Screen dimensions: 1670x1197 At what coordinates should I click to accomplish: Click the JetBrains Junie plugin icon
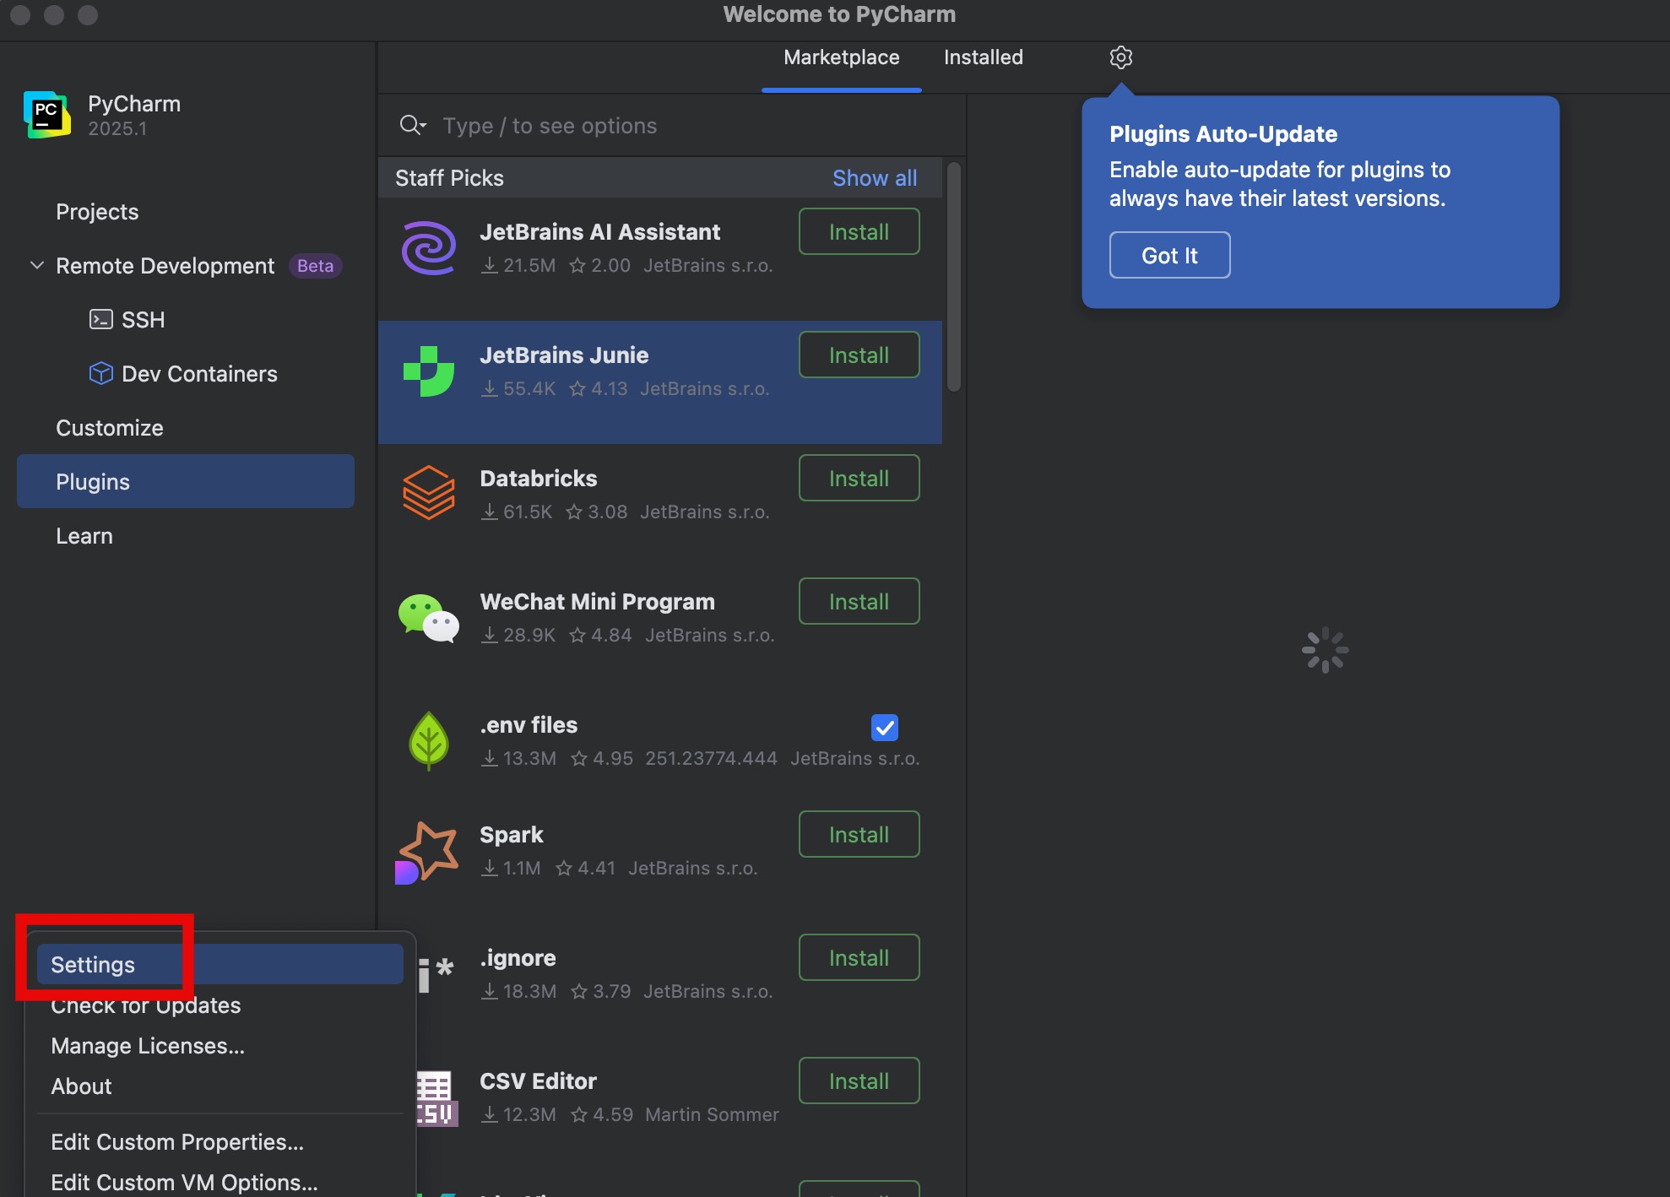429,371
